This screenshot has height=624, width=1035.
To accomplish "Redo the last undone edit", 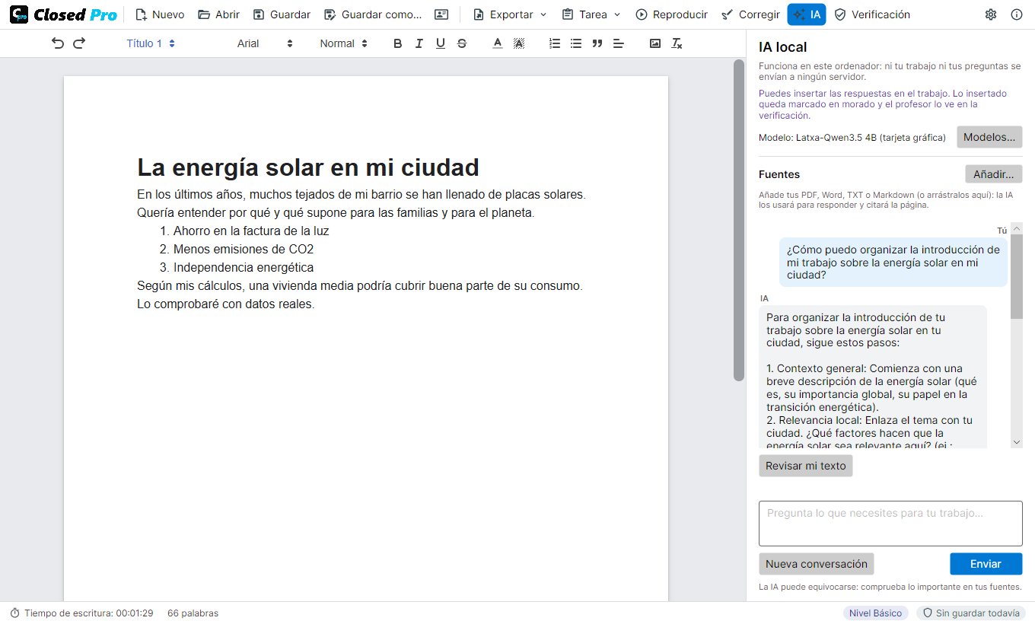I will 79,43.
